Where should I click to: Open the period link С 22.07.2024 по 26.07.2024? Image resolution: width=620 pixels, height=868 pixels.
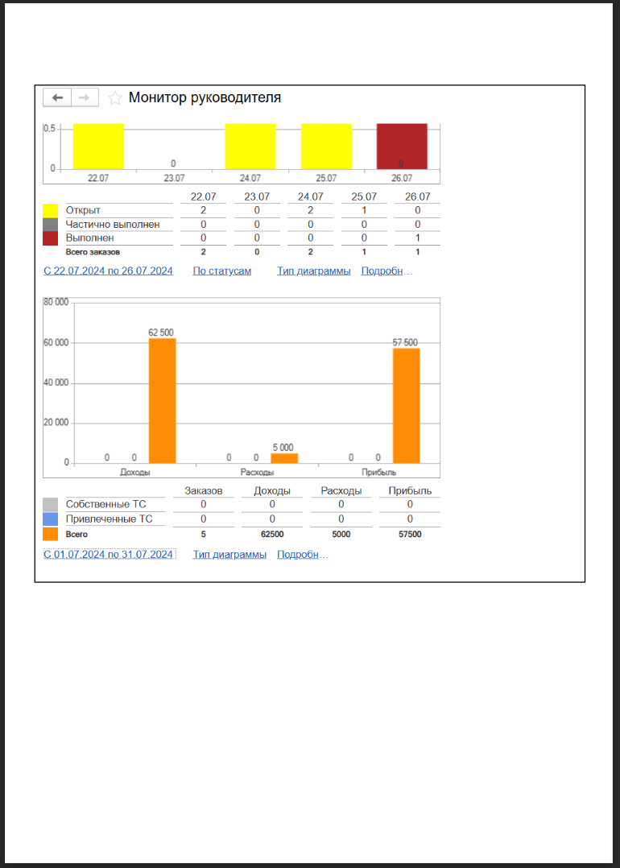(x=108, y=271)
